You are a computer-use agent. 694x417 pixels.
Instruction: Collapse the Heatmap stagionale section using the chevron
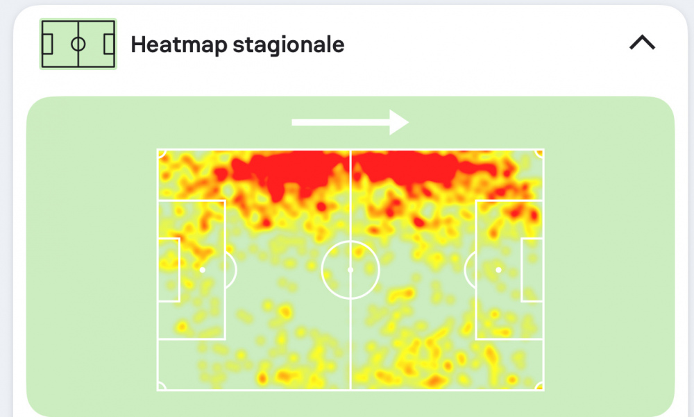click(642, 43)
